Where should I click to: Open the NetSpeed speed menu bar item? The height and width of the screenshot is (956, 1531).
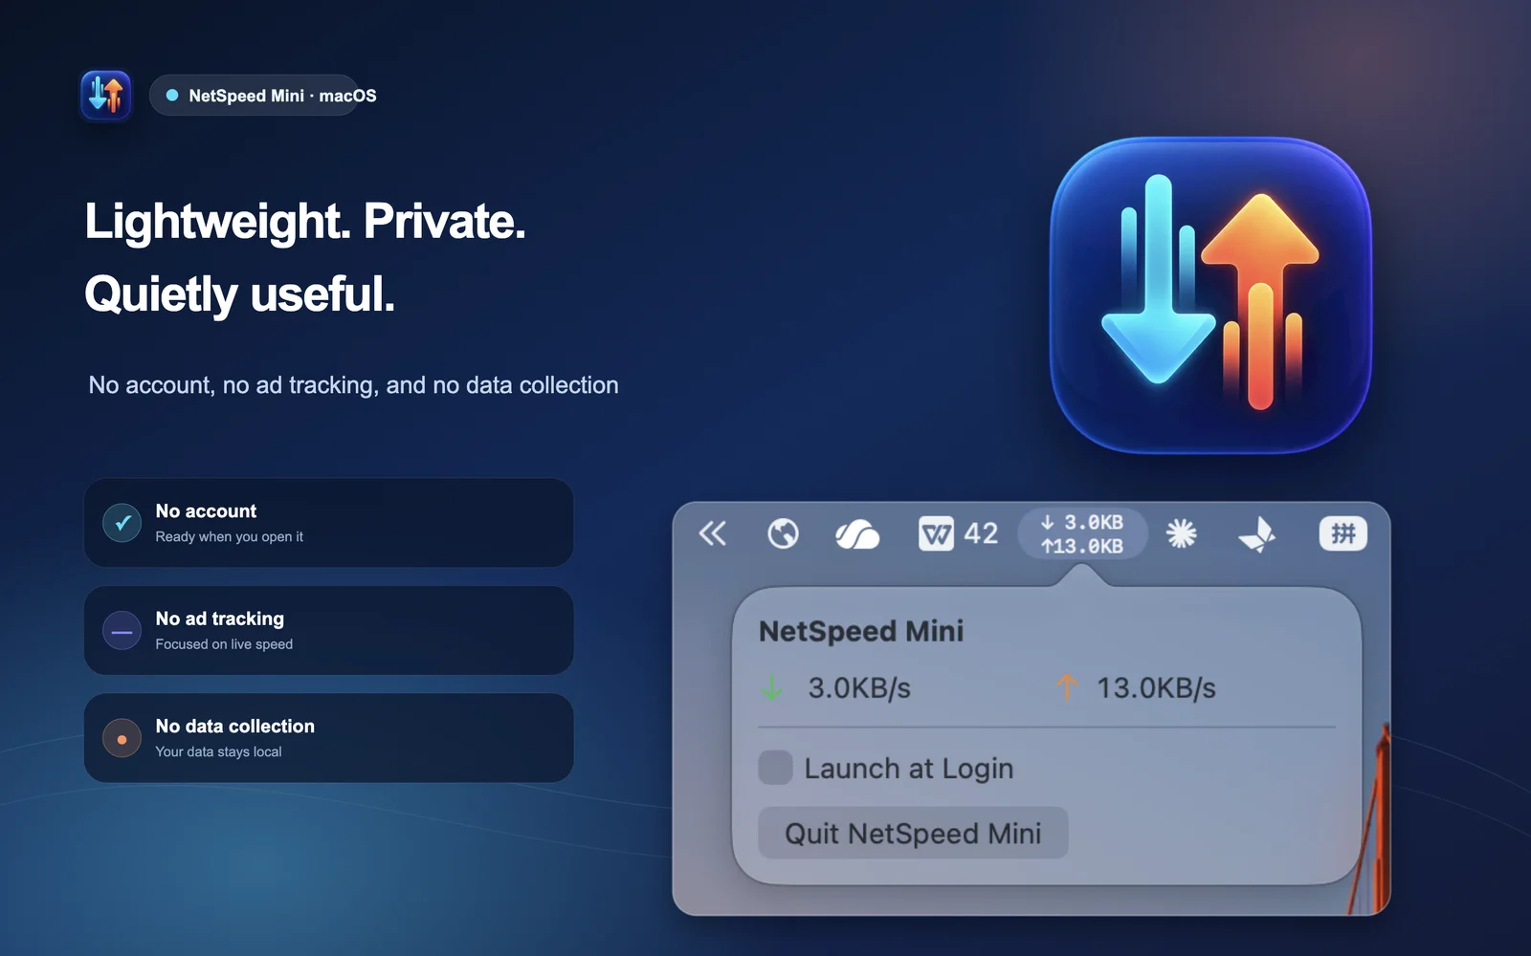tap(1082, 533)
